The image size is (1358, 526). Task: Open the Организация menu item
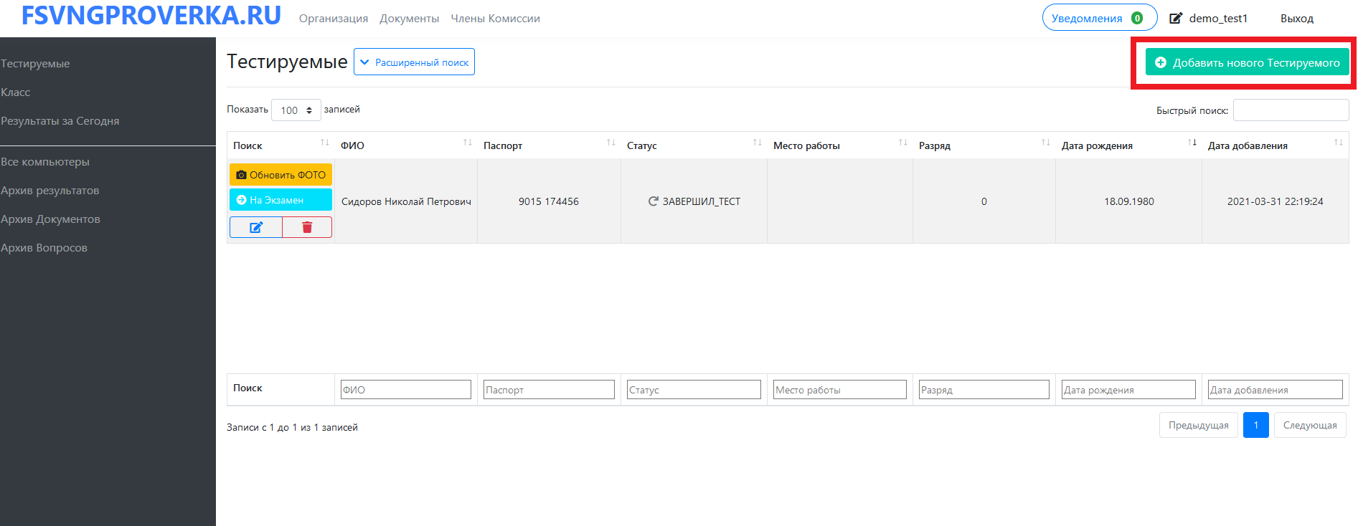[334, 19]
